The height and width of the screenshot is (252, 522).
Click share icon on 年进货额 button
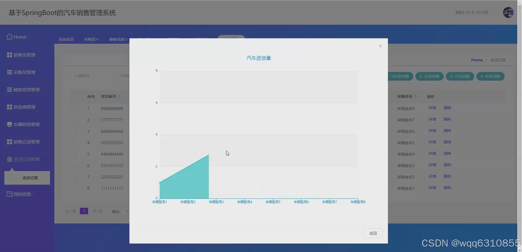[x=481, y=76]
